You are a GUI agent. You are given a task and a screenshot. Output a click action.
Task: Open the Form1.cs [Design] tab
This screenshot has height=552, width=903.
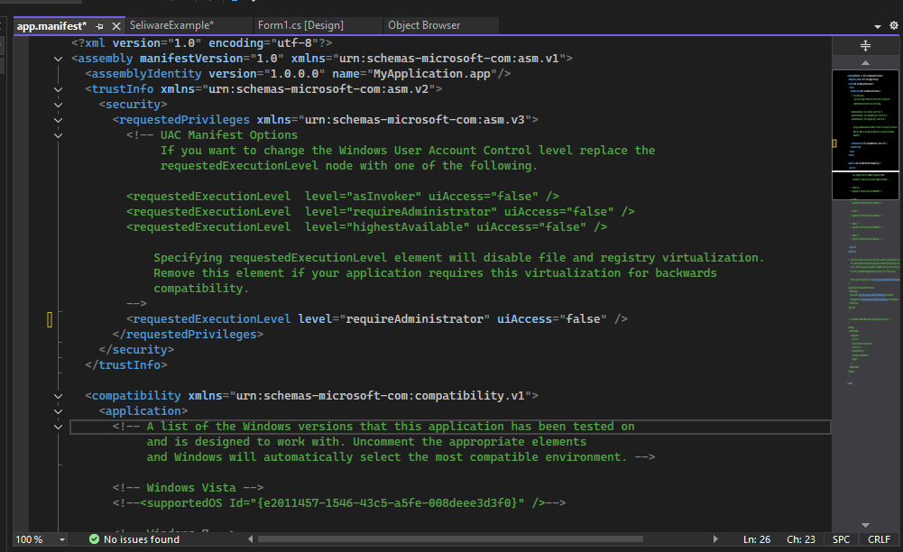tap(300, 25)
